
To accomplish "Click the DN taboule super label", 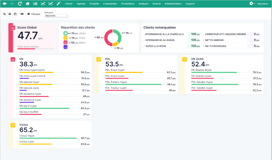I will 29,88.
